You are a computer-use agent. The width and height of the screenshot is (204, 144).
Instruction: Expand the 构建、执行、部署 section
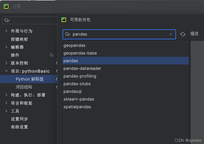click(x=6, y=95)
